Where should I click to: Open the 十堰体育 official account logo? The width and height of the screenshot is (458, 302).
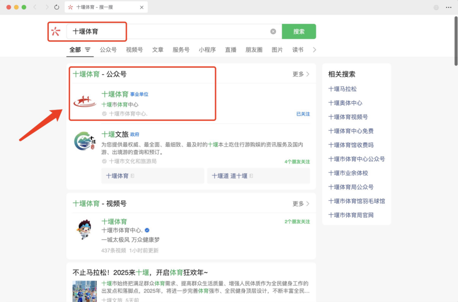click(85, 101)
